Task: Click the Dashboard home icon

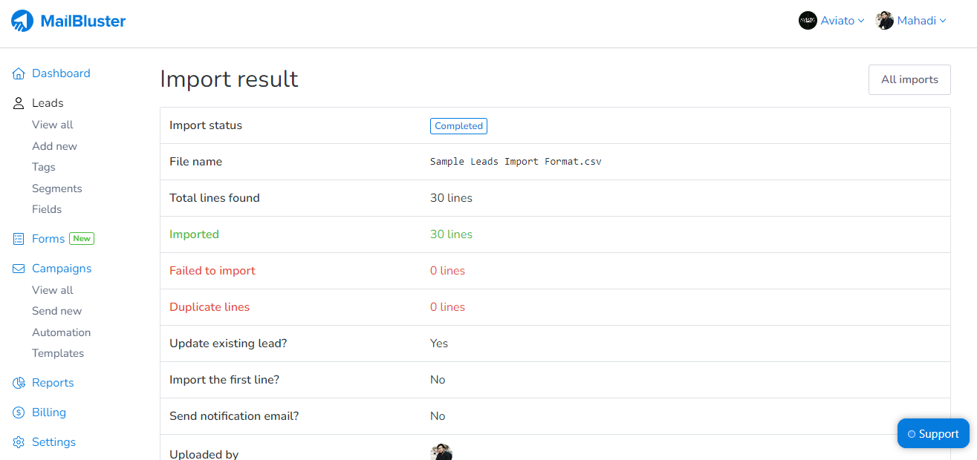Action: coord(18,73)
